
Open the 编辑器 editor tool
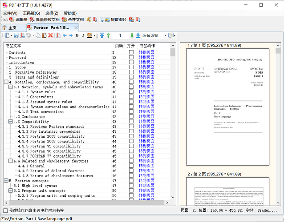(x=18, y=20)
